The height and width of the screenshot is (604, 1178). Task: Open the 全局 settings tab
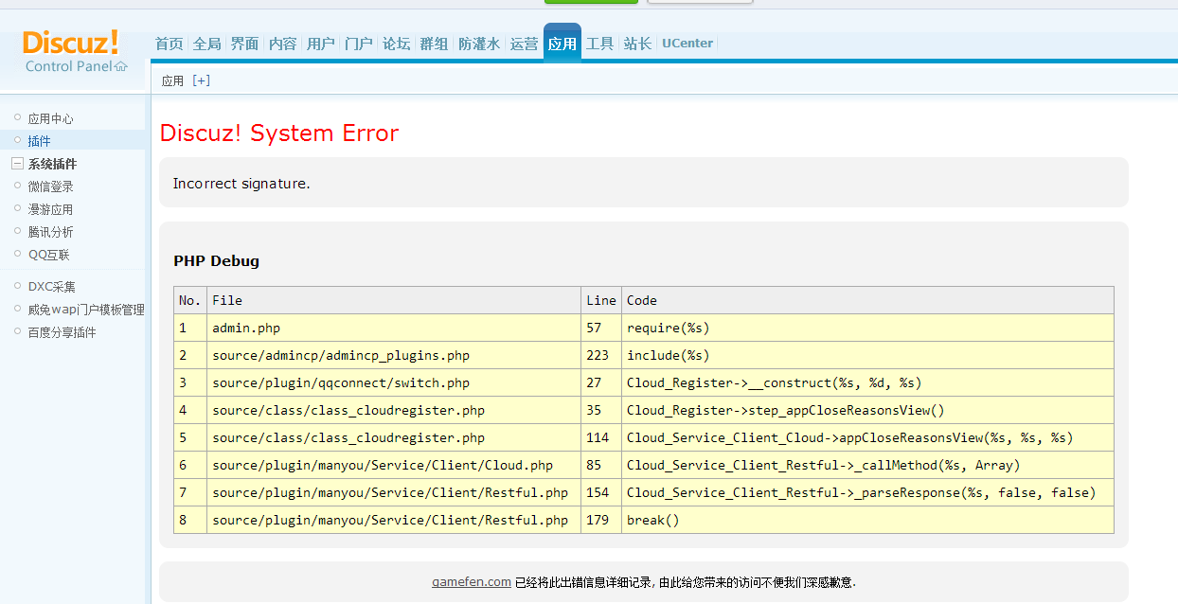tap(205, 43)
